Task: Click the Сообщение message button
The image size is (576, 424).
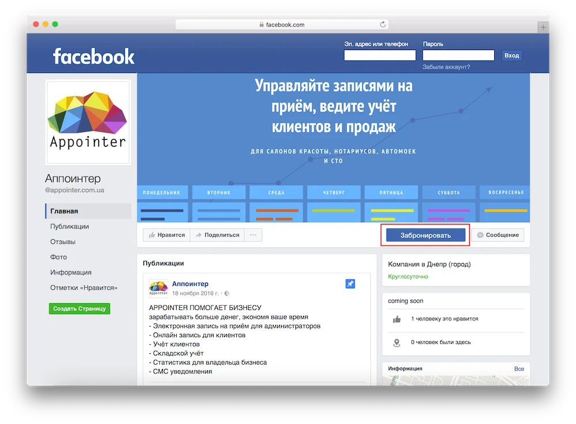Action: (x=498, y=235)
